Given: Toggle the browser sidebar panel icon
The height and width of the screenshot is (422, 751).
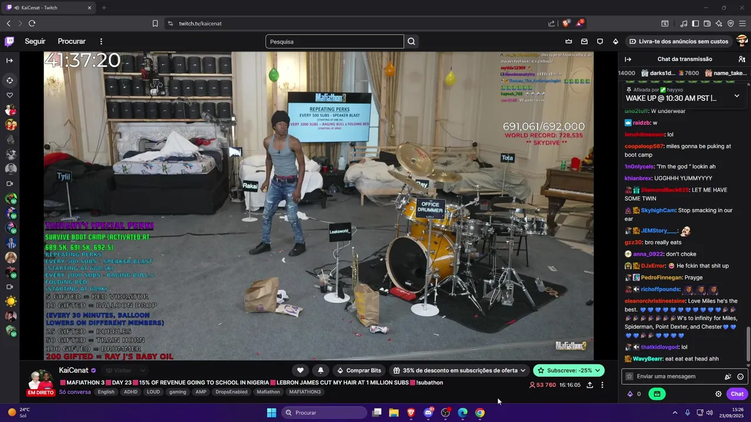Looking at the screenshot, I should (695, 23).
